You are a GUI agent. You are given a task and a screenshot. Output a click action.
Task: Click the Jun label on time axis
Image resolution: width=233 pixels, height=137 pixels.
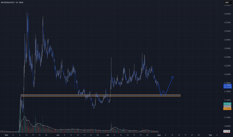(x=58, y=135)
